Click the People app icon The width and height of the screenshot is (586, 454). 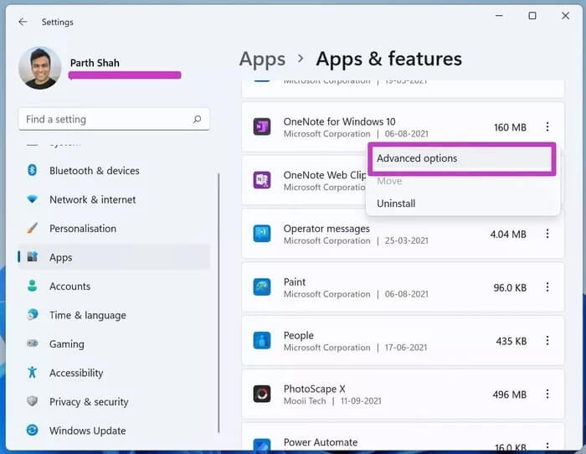pyautogui.click(x=262, y=341)
